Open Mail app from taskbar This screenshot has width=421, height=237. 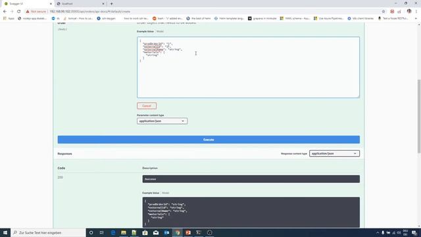coord(156,232)
